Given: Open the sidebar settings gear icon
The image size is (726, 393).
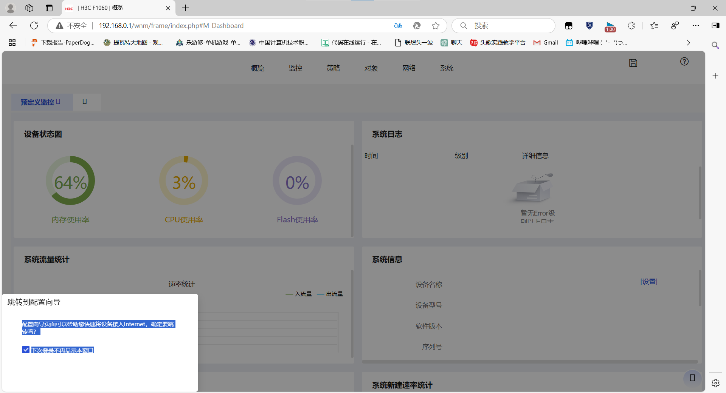Looking at the screenshot, I should coord(715,383).
